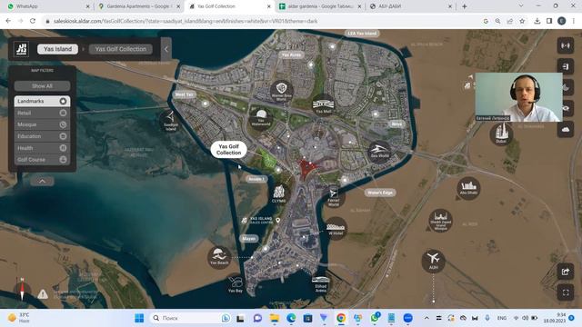This screenshot has width=582, height=327.
Task: Select the Dubai direction icon
Action: click(501, 134)
